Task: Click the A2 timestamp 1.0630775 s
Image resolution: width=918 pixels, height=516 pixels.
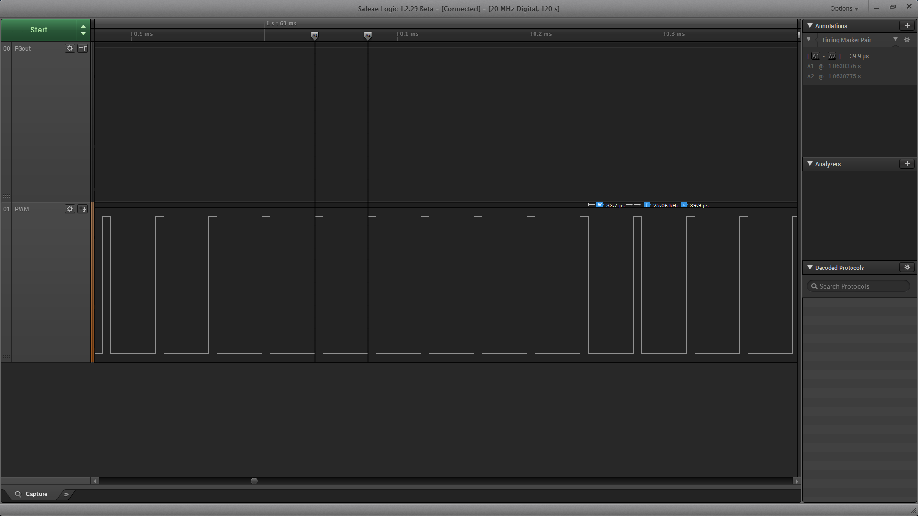Action: tap(844, 76)
